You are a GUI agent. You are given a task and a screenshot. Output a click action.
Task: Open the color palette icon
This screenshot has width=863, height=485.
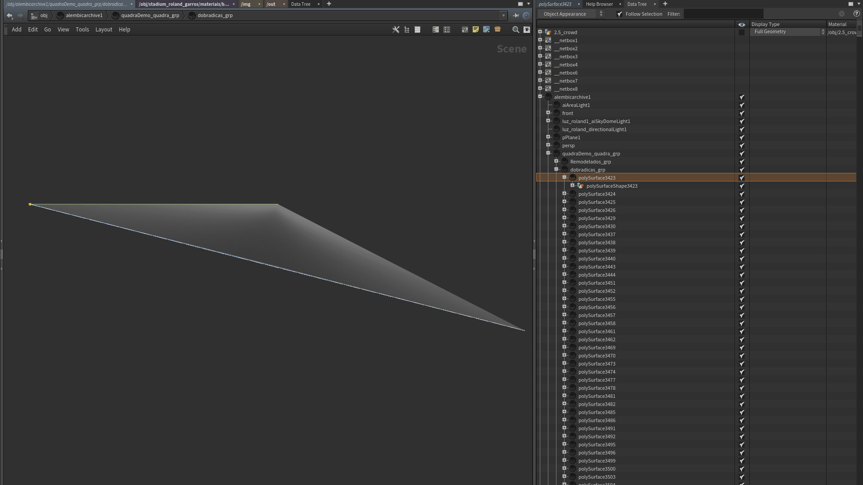tap(436, 30)
